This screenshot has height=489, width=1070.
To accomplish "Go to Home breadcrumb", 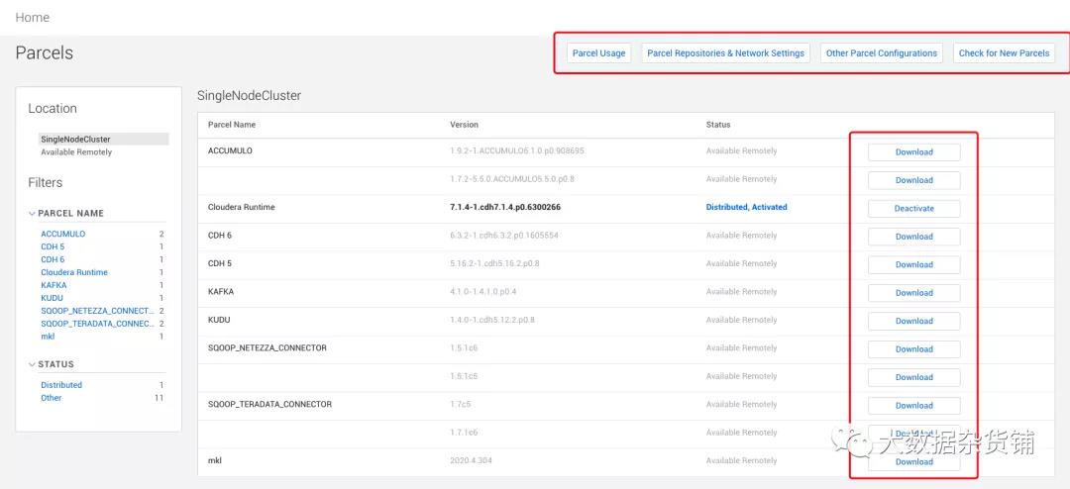I will click(x=32, y=17).
